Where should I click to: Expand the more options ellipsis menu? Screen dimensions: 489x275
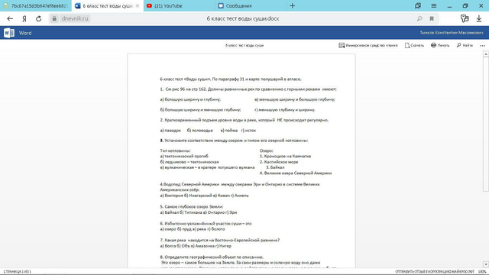[482, 46]
